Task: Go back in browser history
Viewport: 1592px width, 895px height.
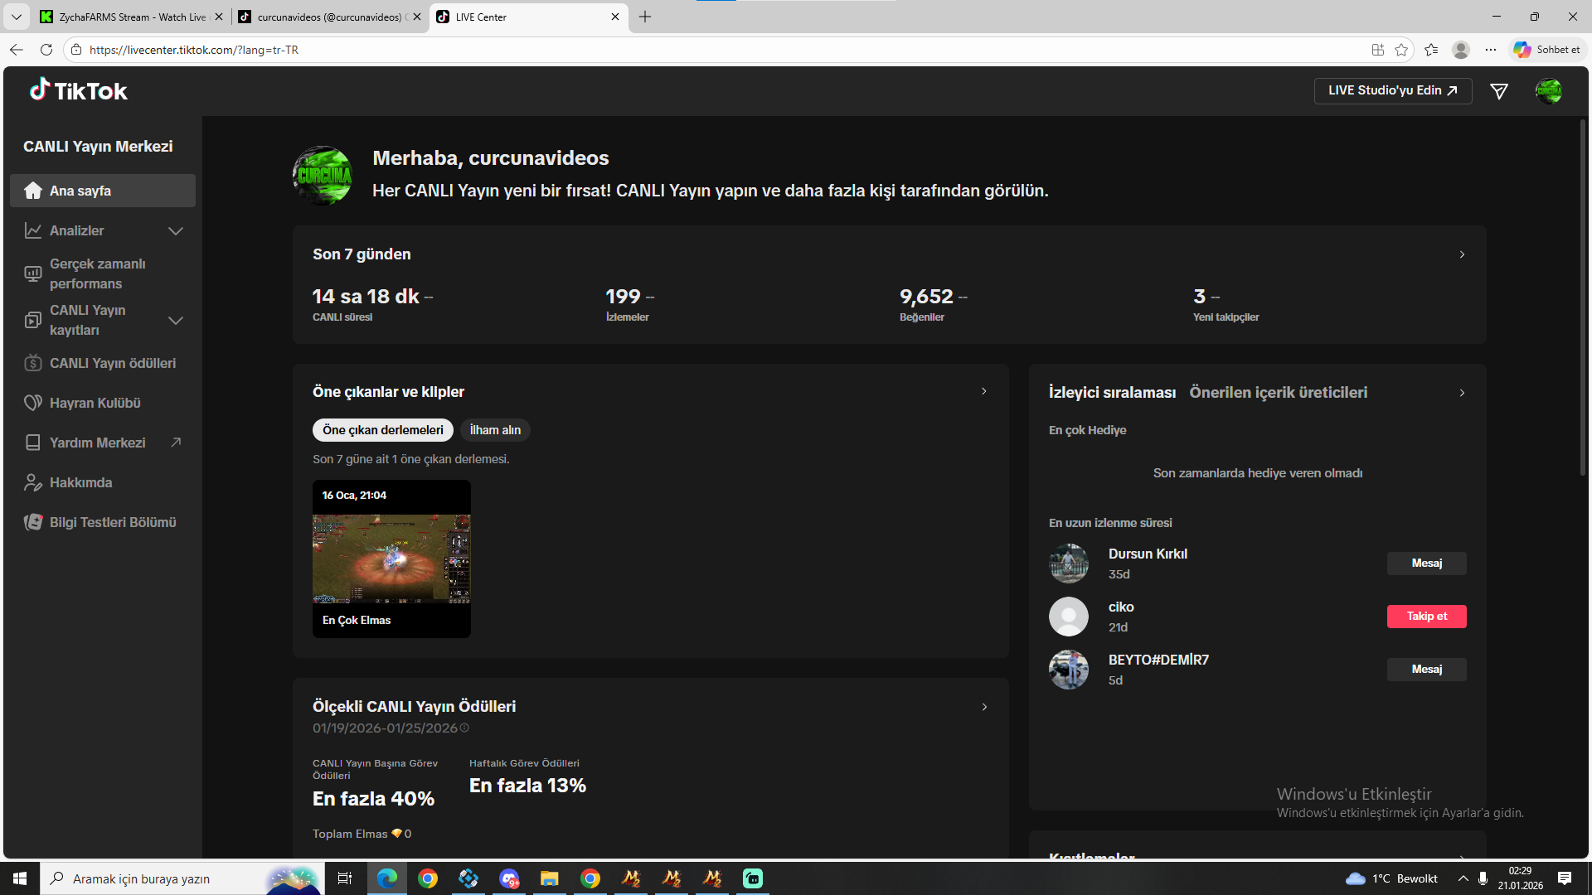Action: pyautogui.click(x=17, y=50)
